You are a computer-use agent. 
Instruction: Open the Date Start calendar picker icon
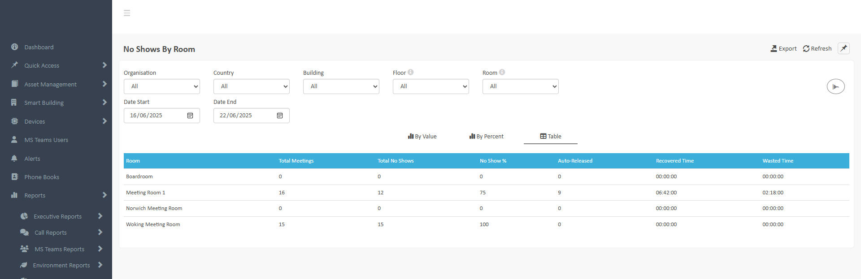[x=190, y=116]
